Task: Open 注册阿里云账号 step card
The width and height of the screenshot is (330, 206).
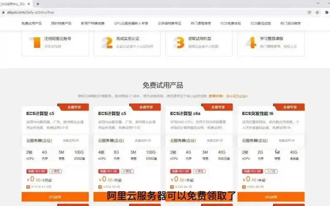Action: point(55,43)
